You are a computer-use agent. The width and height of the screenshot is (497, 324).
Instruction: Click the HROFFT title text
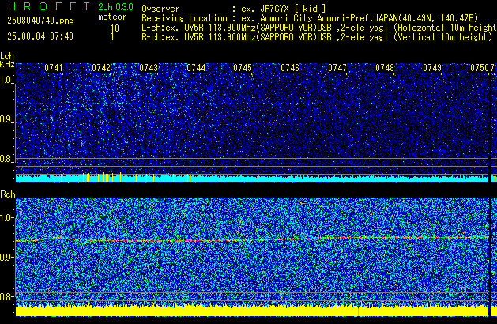click(x=49, y=6)
